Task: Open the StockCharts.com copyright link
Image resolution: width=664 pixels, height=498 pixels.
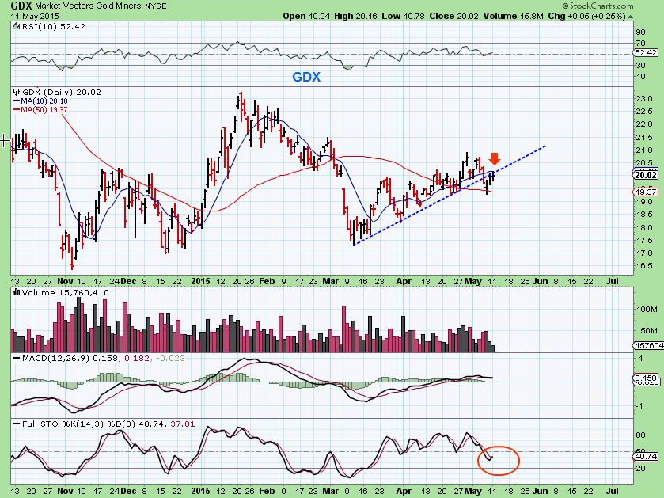Action: tap(598, 6)
